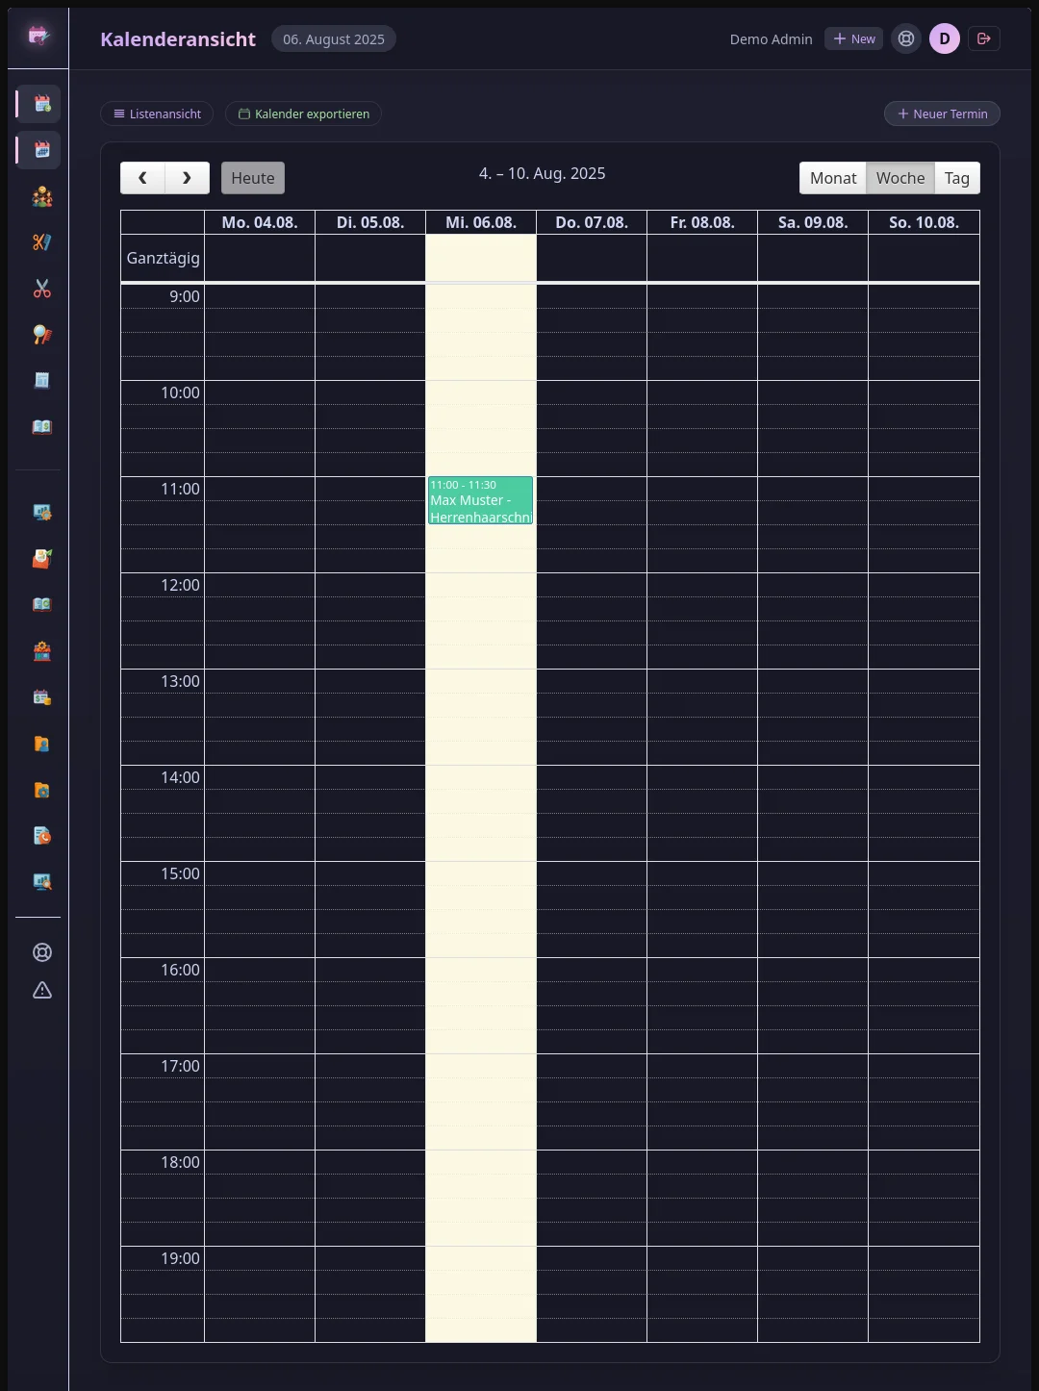The image size is (1039, 1391).
Task: Open the help lifebuoy icon in header
Action: pos(905,38)
